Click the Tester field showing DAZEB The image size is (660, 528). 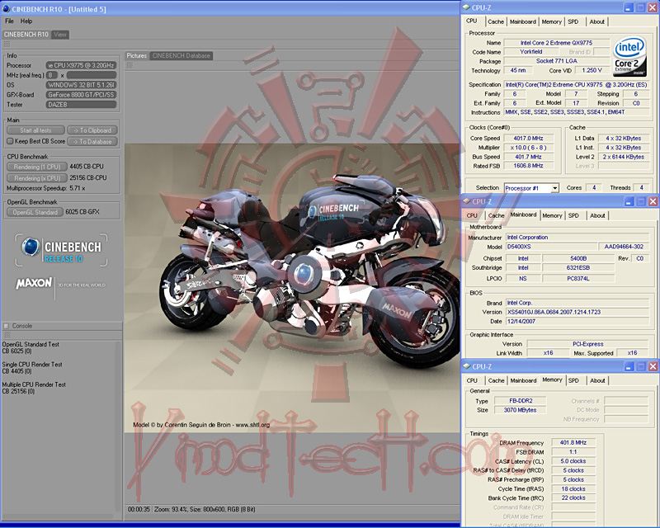81,105
